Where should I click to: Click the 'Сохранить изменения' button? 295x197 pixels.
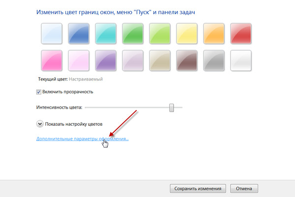[198, 189]
